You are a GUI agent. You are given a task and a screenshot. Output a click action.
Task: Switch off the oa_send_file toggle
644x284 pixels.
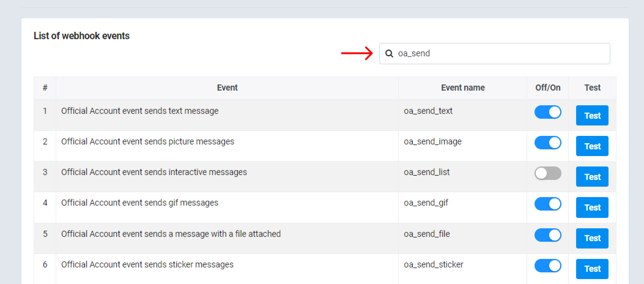(548, 235)
